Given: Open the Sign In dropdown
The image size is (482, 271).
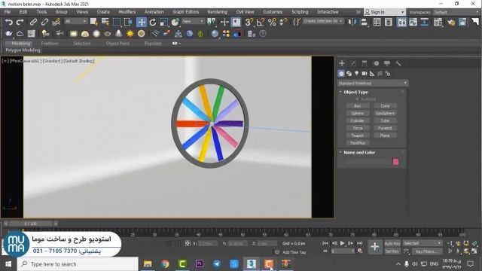Looking at the screenshot, I should [384, 12].
